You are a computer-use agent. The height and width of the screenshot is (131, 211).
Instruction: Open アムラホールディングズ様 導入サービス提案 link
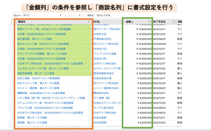(x=43, y=69)
